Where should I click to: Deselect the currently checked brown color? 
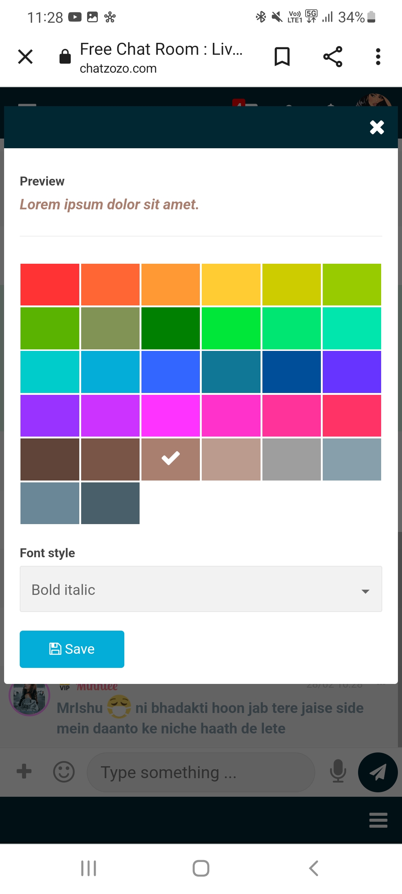[x=170, y=459]
